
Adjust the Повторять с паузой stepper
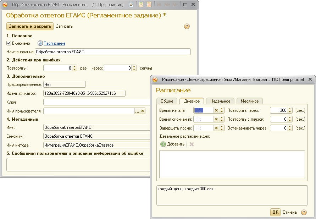(290, 119)
